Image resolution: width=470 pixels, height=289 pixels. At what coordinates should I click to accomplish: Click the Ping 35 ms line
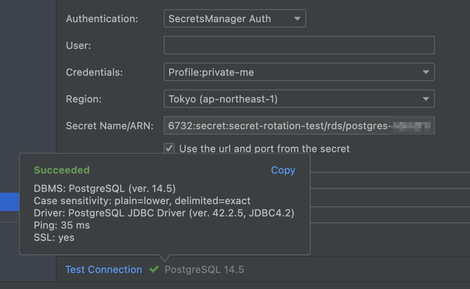point(61,225)
